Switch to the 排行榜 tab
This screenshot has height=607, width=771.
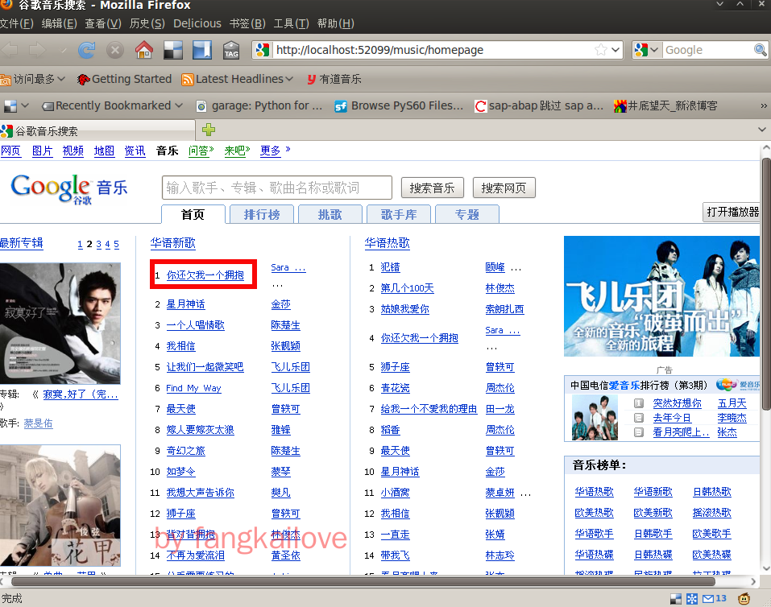click(x=262, y=214)
